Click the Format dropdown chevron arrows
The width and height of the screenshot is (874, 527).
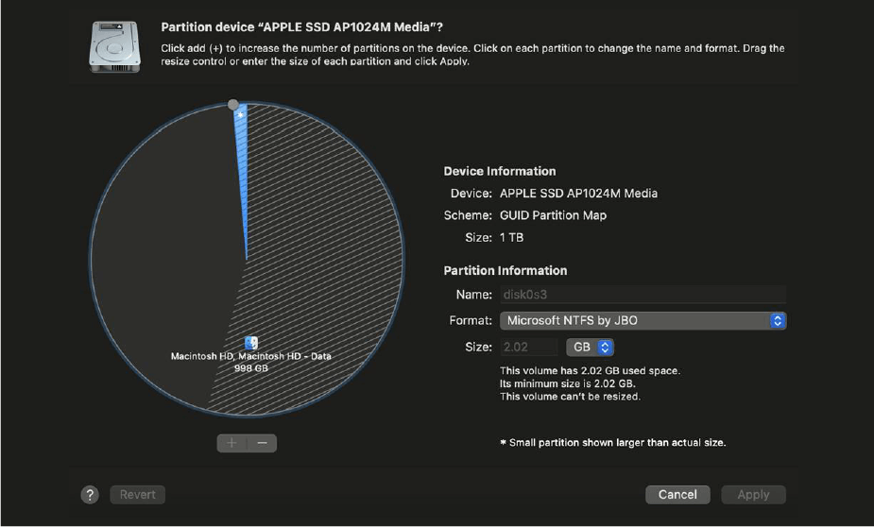pos(778,321)
